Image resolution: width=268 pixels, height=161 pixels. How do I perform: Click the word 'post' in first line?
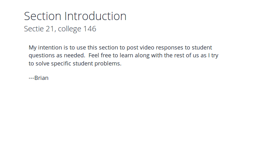(133, 47)
